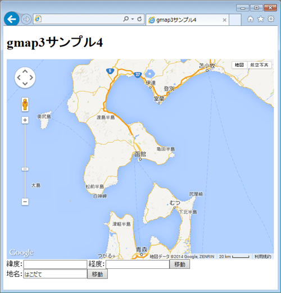Open a new blank tab
The image size is (281, 293).
[x=235, y=20]
